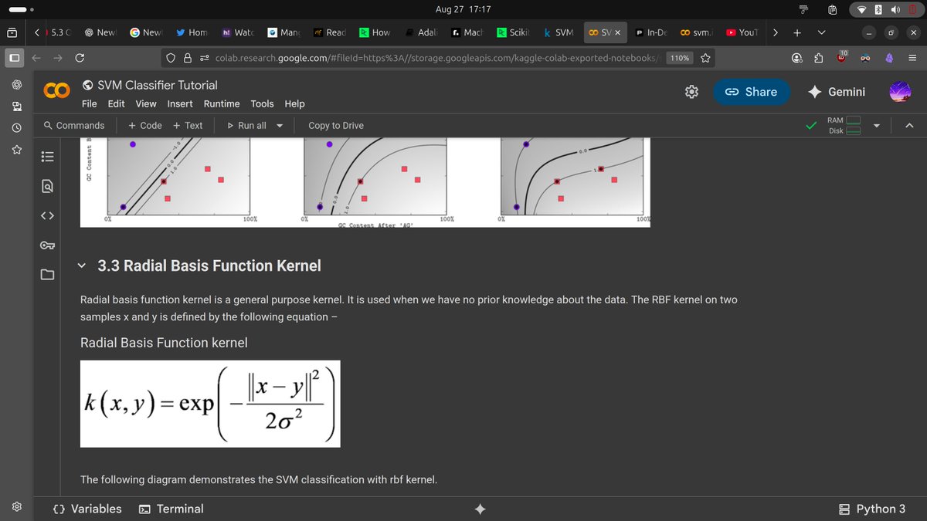Click the browser address bar URL

436,58
